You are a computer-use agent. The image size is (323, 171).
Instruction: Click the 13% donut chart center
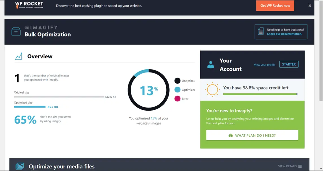tap(149, 91)
